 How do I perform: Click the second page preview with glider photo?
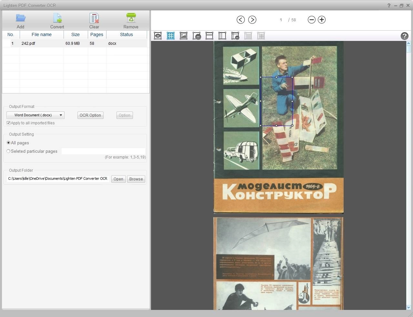coord(278,263)
